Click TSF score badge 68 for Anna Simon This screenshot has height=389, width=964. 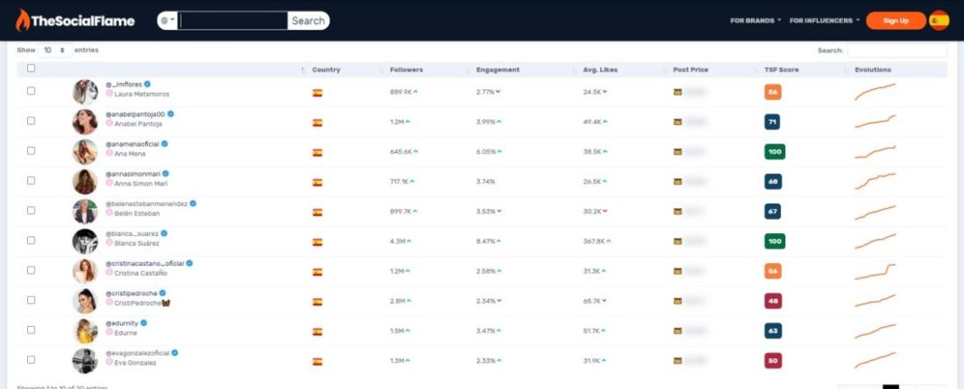coord(773,182)
